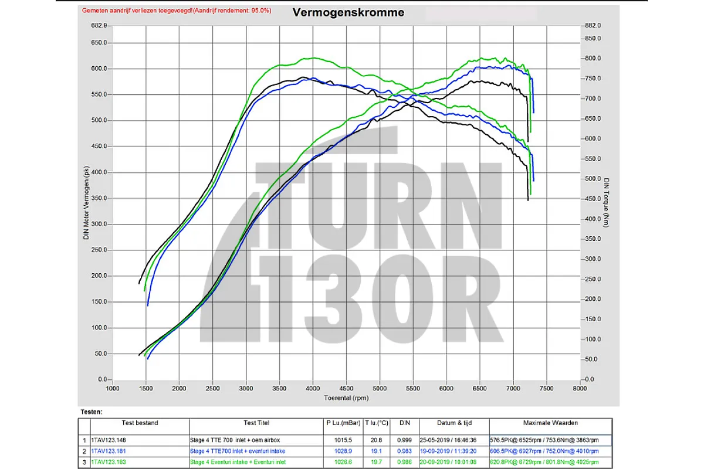The height and width of the screenshot is (469, 704).
Task: Click DIN factor 0.986
Action: [405, 463]
